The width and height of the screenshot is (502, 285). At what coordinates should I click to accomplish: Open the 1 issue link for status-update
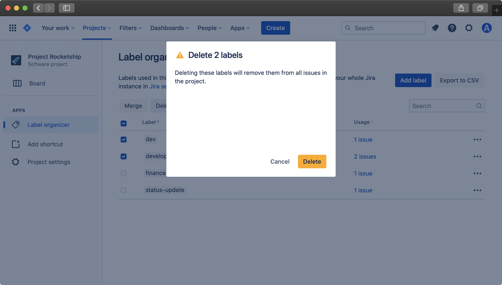(x=363, y=190)
